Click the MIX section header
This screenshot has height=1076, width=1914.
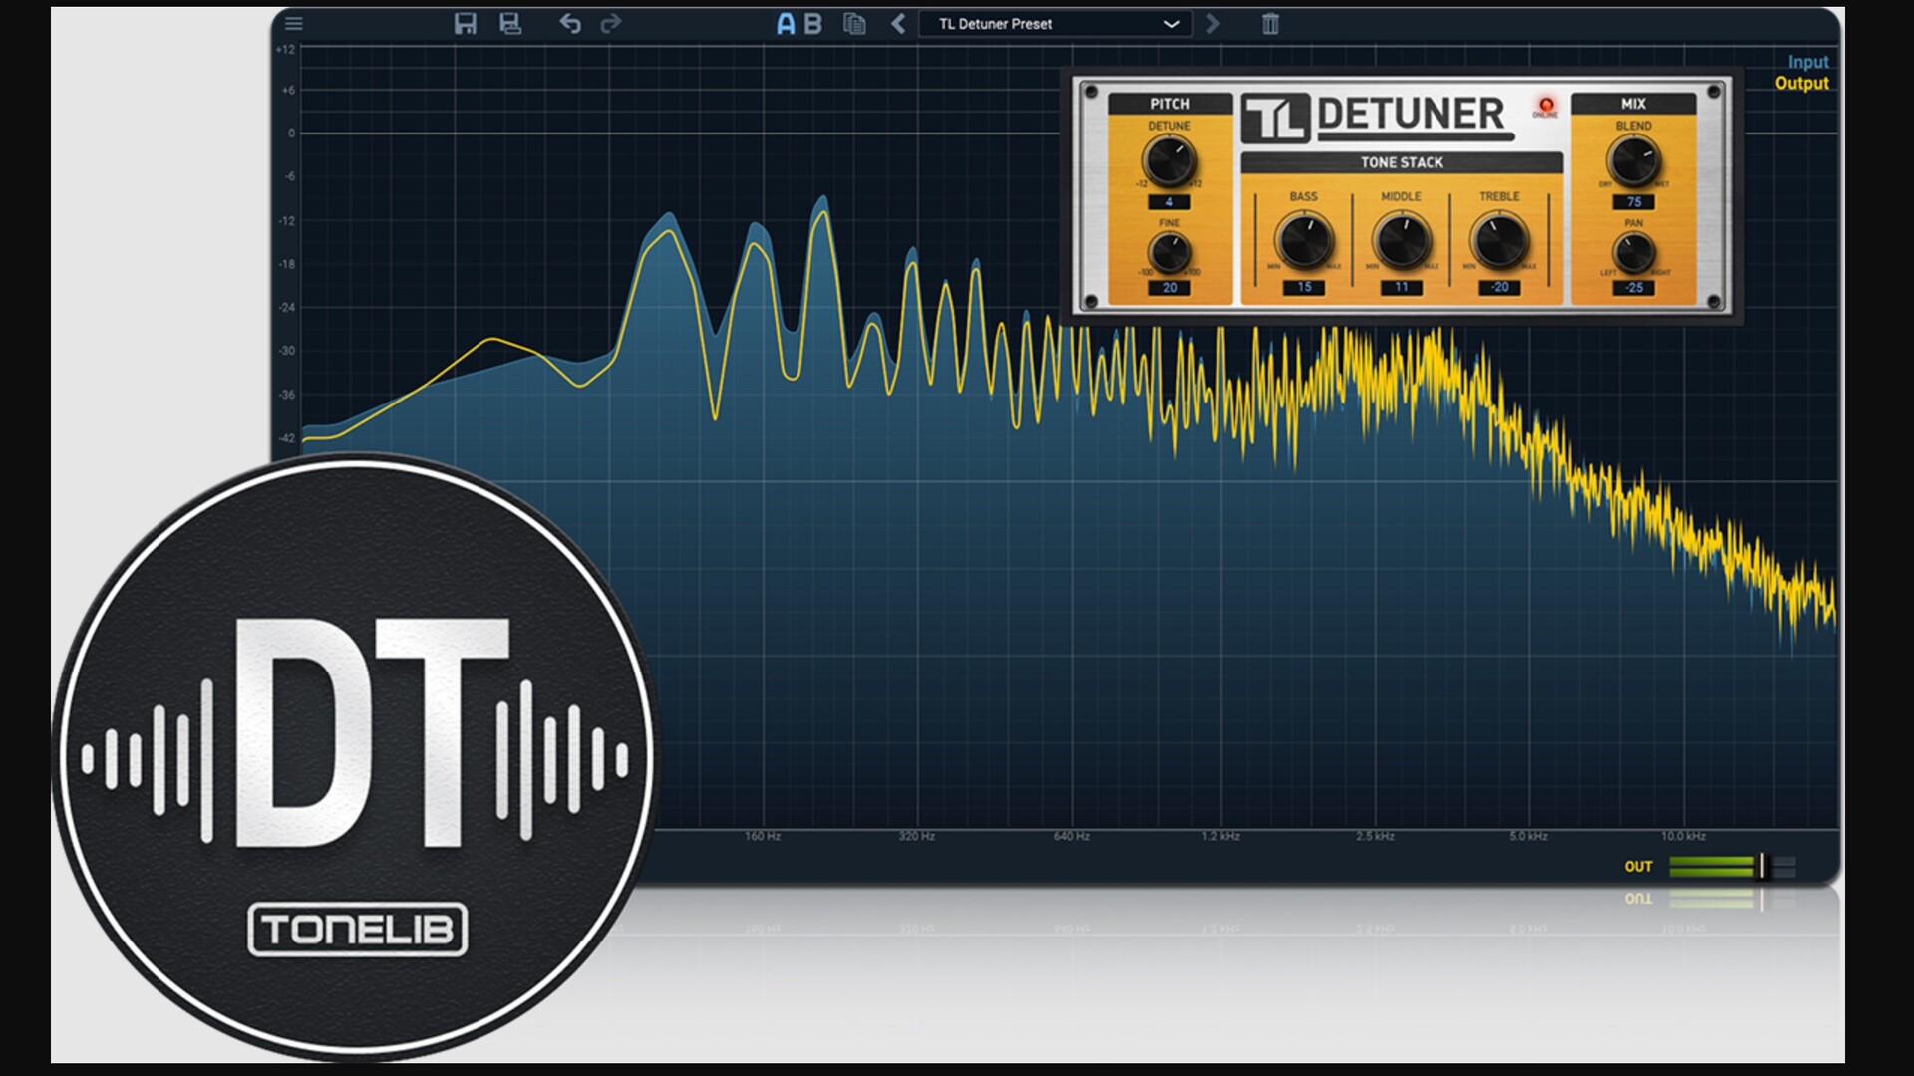1633,104
